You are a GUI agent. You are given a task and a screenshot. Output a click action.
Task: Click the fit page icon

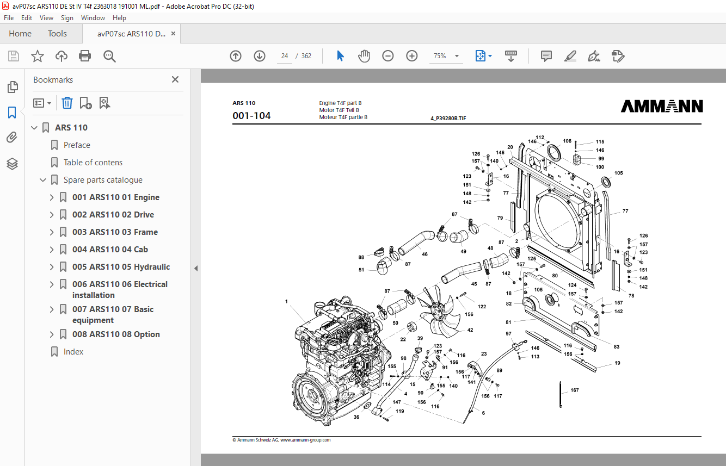click(x=480, y=56)
